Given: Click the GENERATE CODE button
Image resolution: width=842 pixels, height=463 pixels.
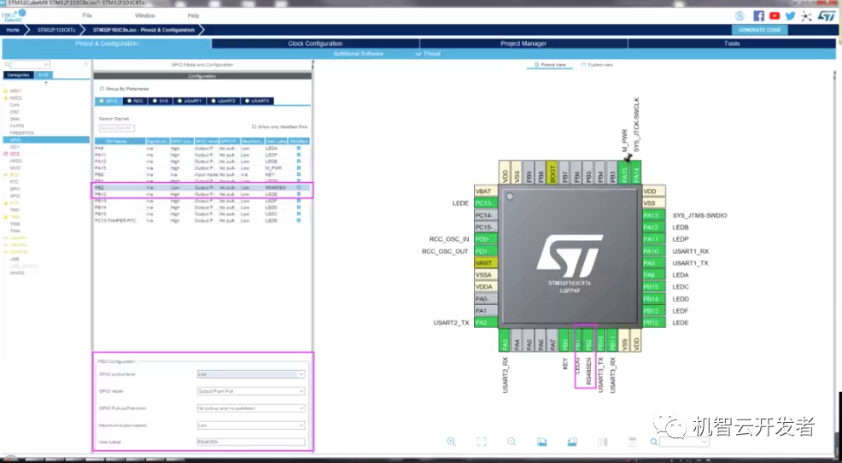Looking at the screenshot, I should point(760,30).
